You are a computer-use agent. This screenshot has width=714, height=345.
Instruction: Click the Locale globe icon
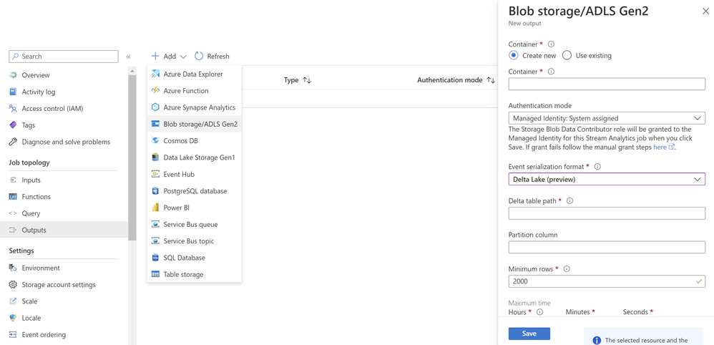pyautogui.click(x=13, y=318)
